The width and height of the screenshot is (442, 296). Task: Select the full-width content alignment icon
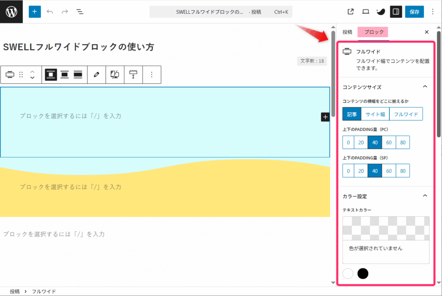coord(78,75)
